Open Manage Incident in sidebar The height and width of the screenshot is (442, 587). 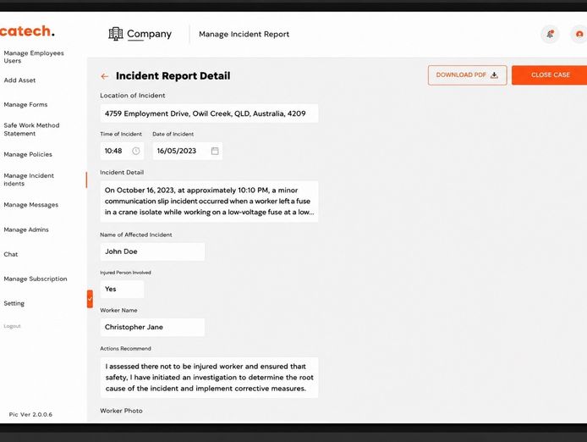point(29,180)
